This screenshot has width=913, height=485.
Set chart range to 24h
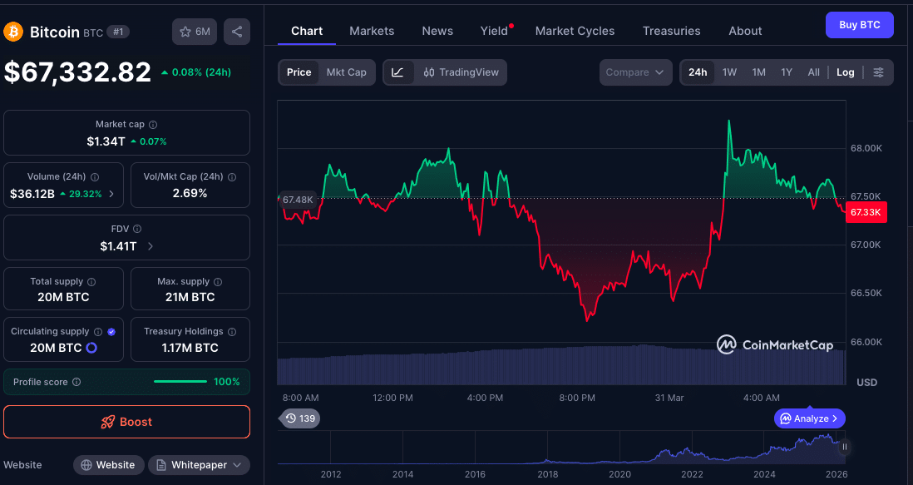[x=698, y=72]
